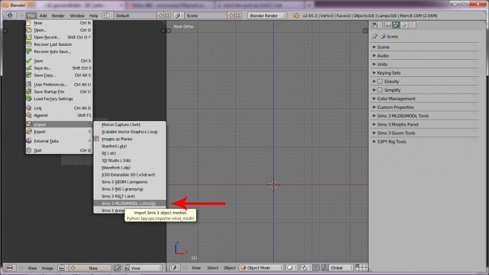489x275 pixels.
Task: Collapse the info header menus toggle
Action: pos(21,15)
